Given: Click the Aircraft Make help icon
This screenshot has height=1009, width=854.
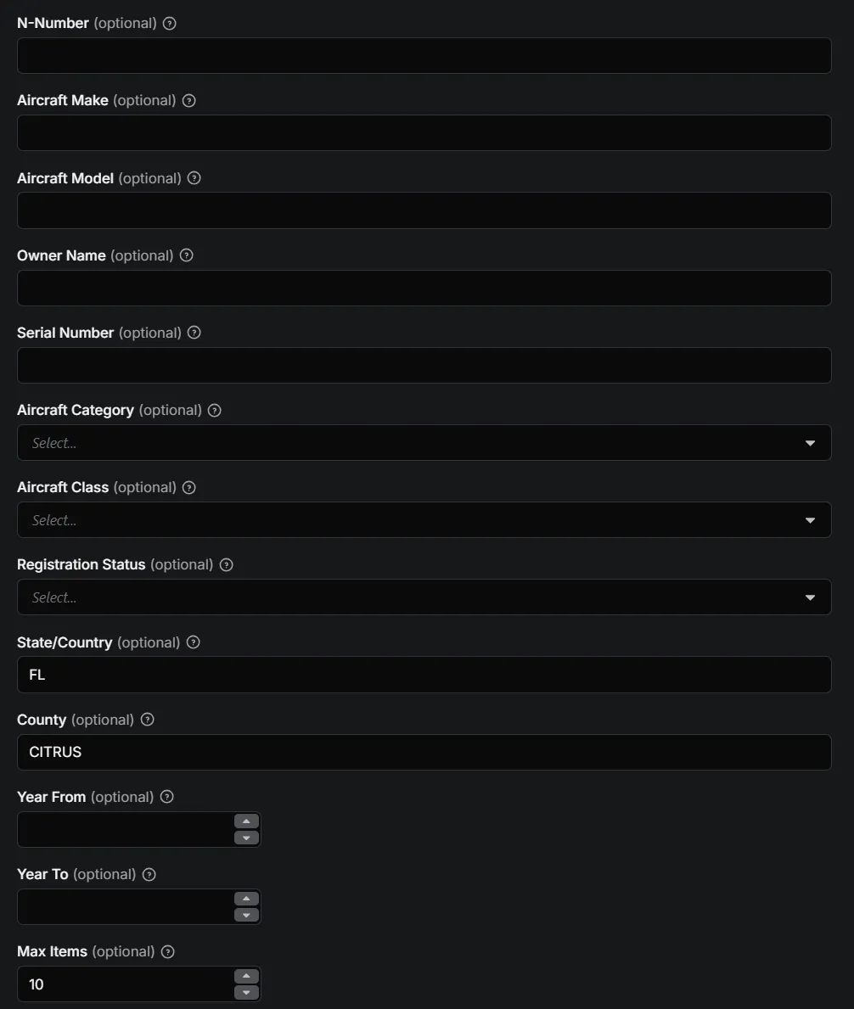Looking at the screenshot, I should (189, 101).
